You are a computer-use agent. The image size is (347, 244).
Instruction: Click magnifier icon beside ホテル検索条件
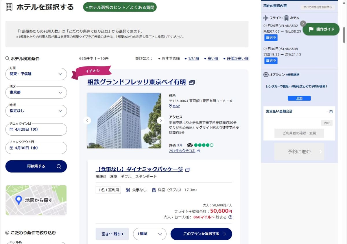click(x=8, y=58)
